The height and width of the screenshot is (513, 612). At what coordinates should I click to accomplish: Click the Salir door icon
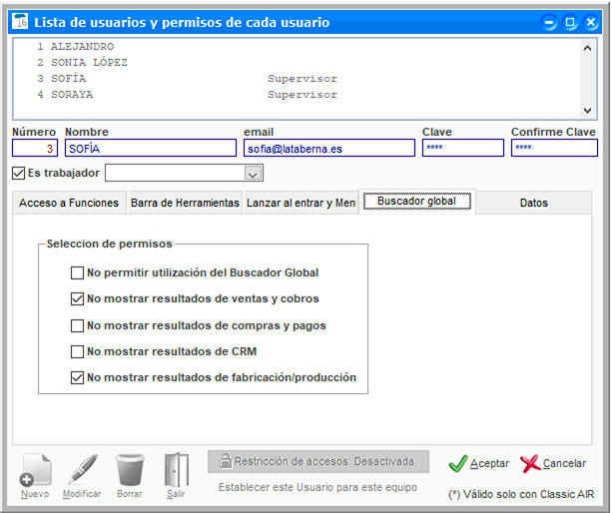tap(176, 470)
